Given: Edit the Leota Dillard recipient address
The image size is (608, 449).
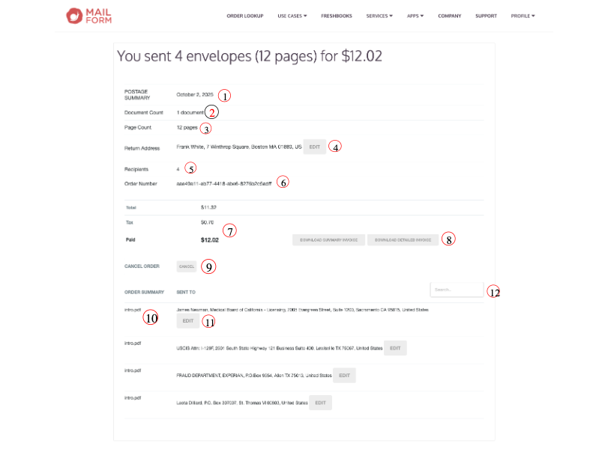Looking at the screenshot, I should pos(320,403).
